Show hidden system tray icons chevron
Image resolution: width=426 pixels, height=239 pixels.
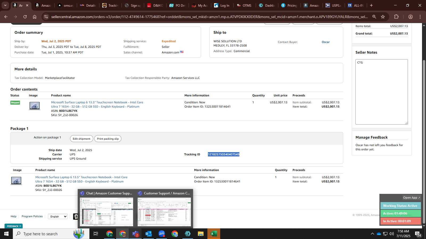(372, 234)
